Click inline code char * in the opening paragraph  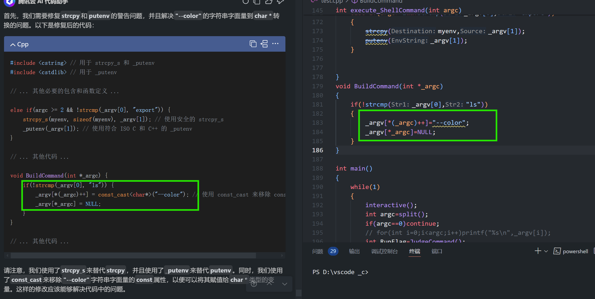click(x=263, y=16)
